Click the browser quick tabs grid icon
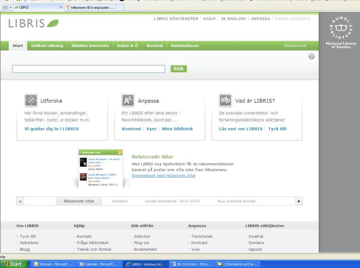Image resolution: width=360 pixels, height=268 pixels. point(5,7)
